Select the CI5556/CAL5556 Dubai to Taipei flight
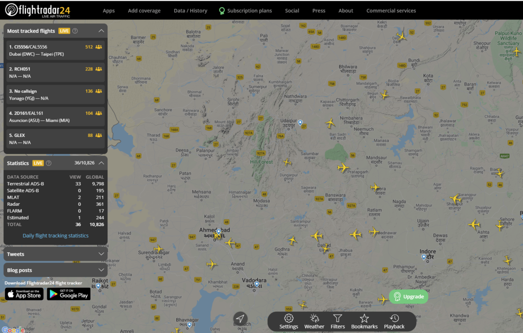The width and height of the screenshot is (523, 333). coord(55,51)
